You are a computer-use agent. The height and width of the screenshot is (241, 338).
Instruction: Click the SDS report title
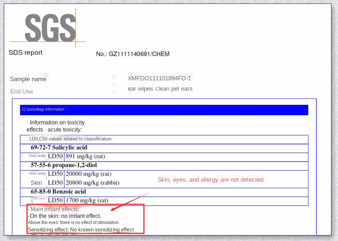(26, 53)
